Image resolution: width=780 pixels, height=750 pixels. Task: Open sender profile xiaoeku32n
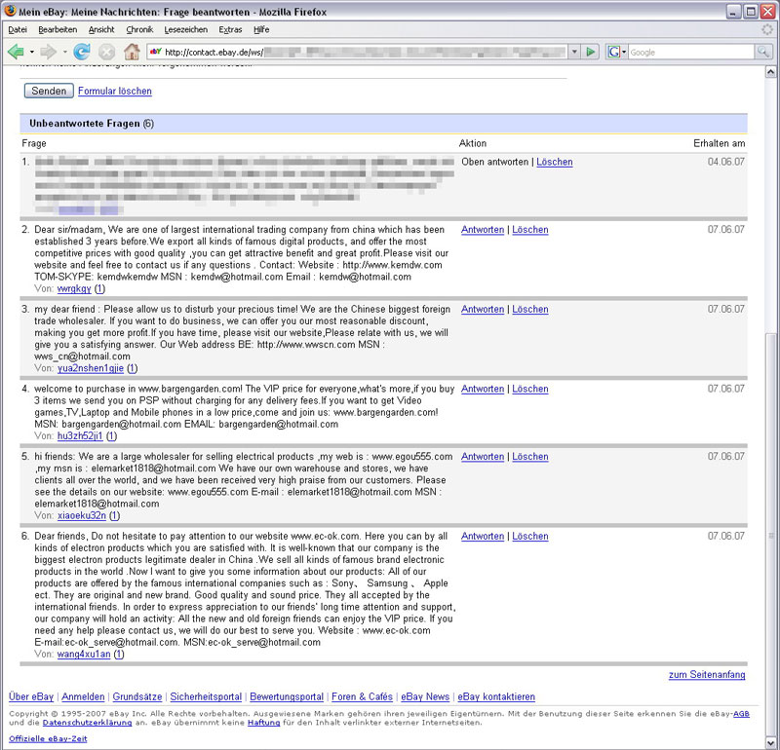pos(82,515)
